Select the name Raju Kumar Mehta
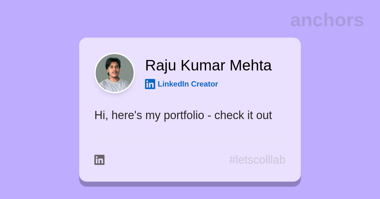The width and height of the screenshot is (380, 199). (x=208, y=65)
